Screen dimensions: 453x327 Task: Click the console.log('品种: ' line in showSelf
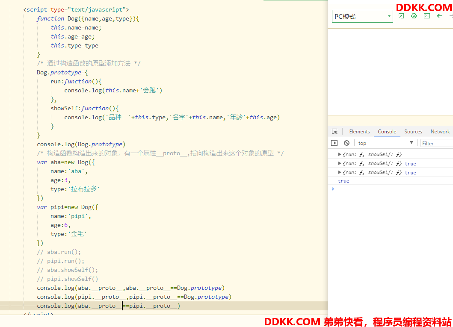pos(172,117)
